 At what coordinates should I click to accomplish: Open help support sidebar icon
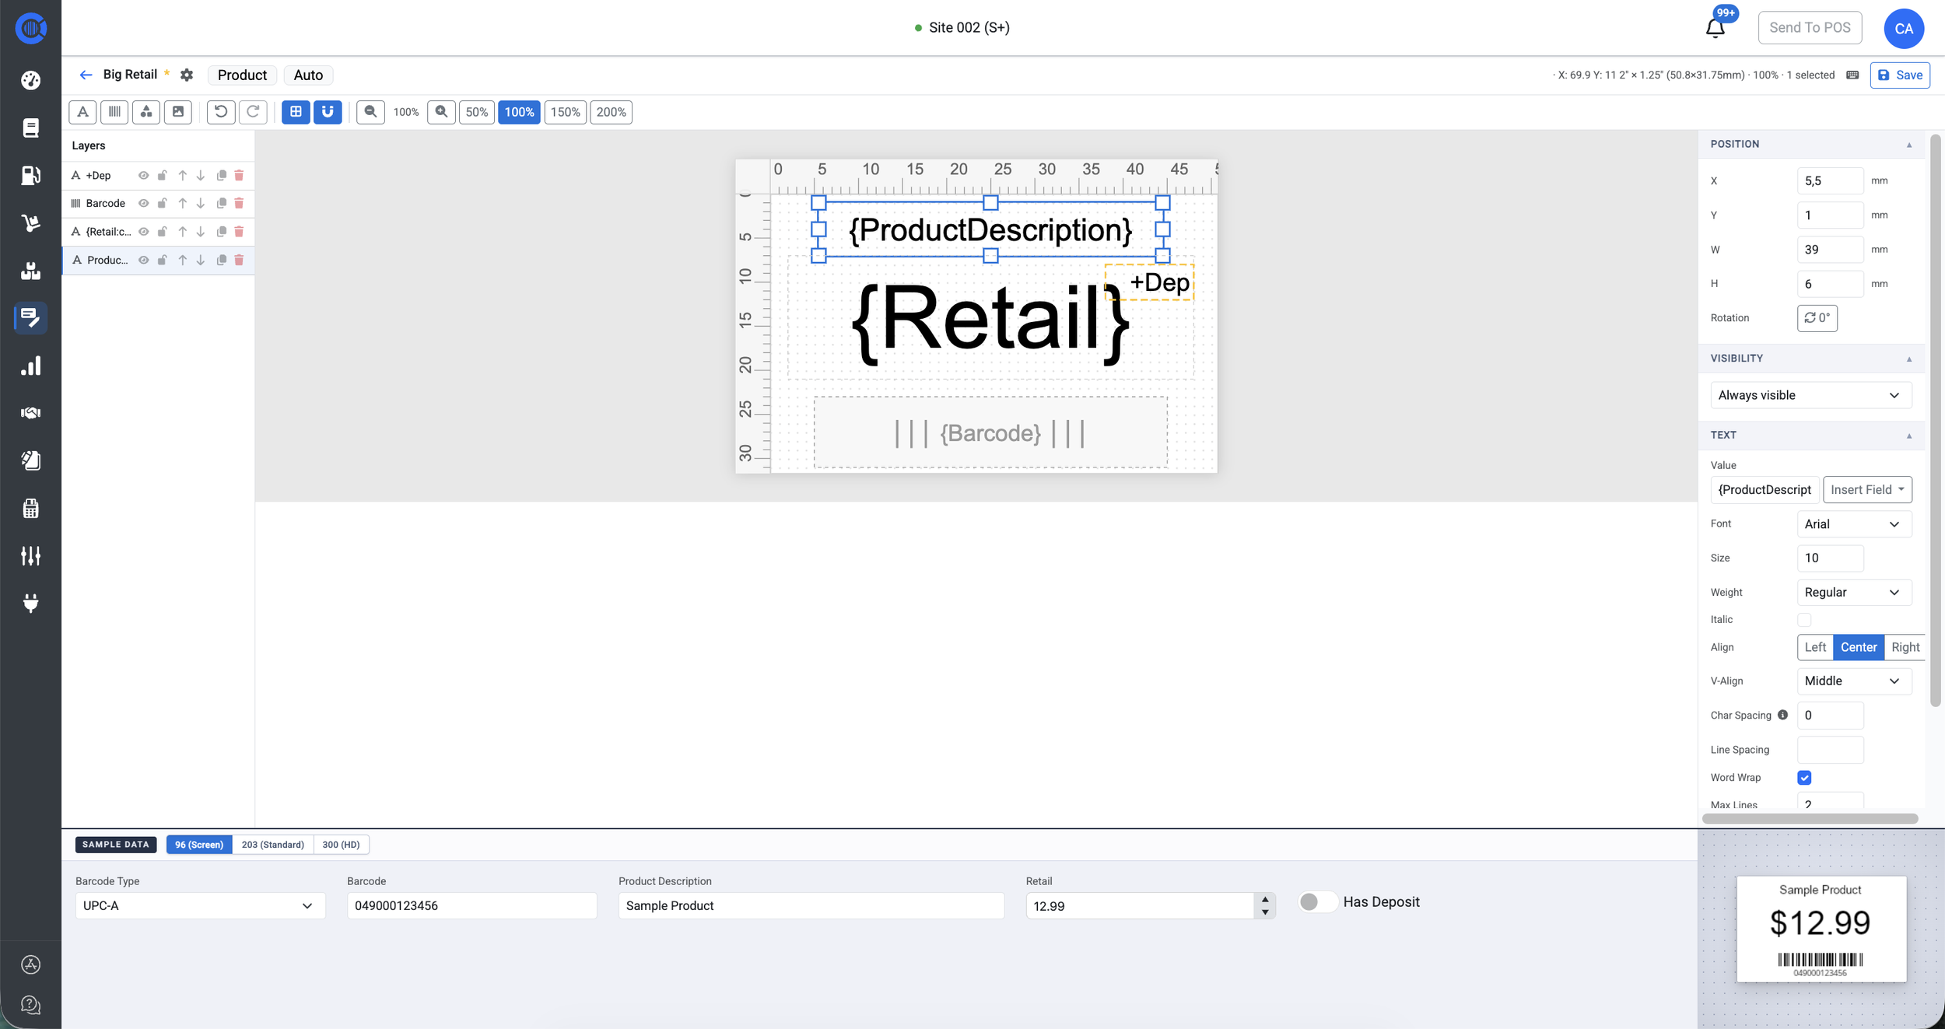point(30,1005)
